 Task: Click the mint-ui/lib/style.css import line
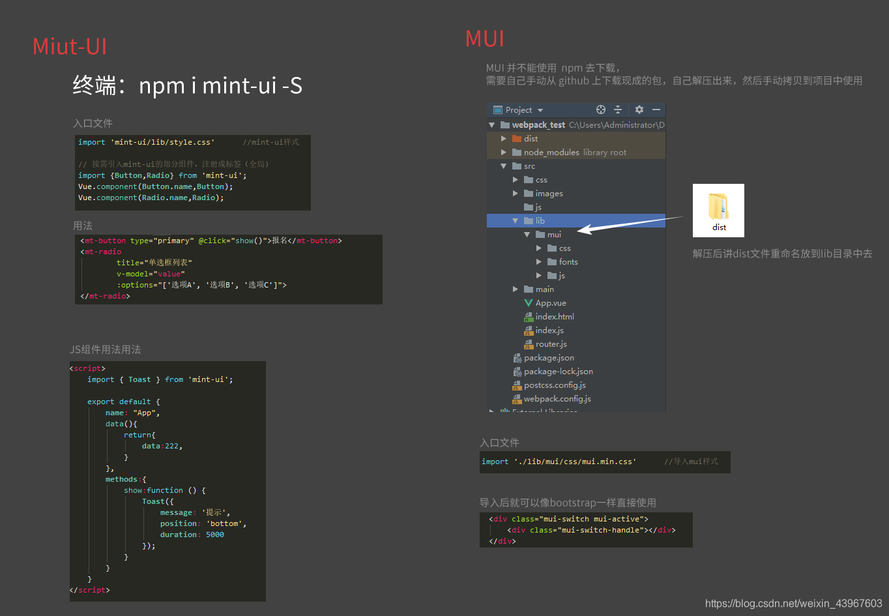click(x=147, y=142)
